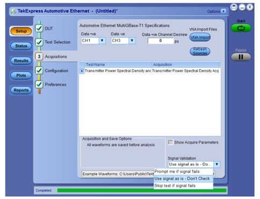The image size is (260, 199).
Task: Expand the Data +ve channel dropdown
Action: click(x=102, y=41)
